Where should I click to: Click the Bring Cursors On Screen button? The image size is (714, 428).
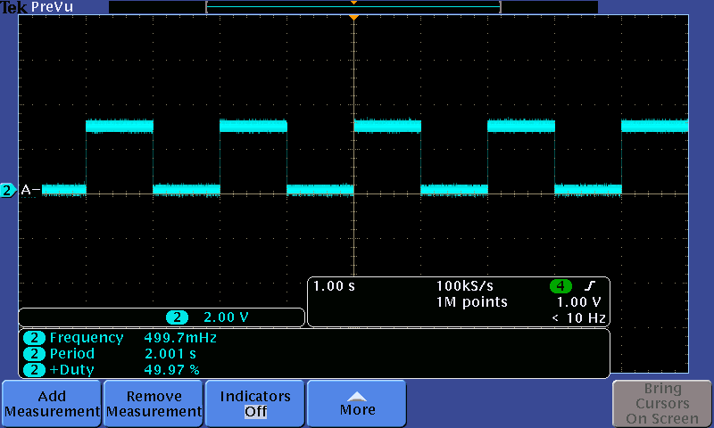(661, 404)
